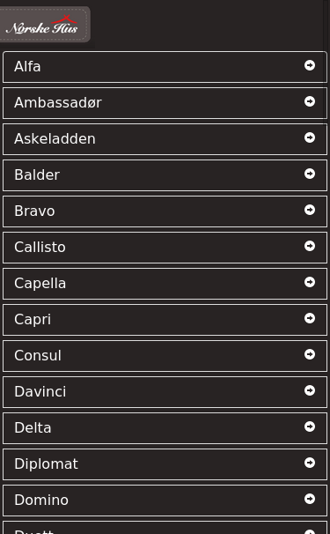
Task: Select Ambassadør in the list
Action: (x=165, y=103)
